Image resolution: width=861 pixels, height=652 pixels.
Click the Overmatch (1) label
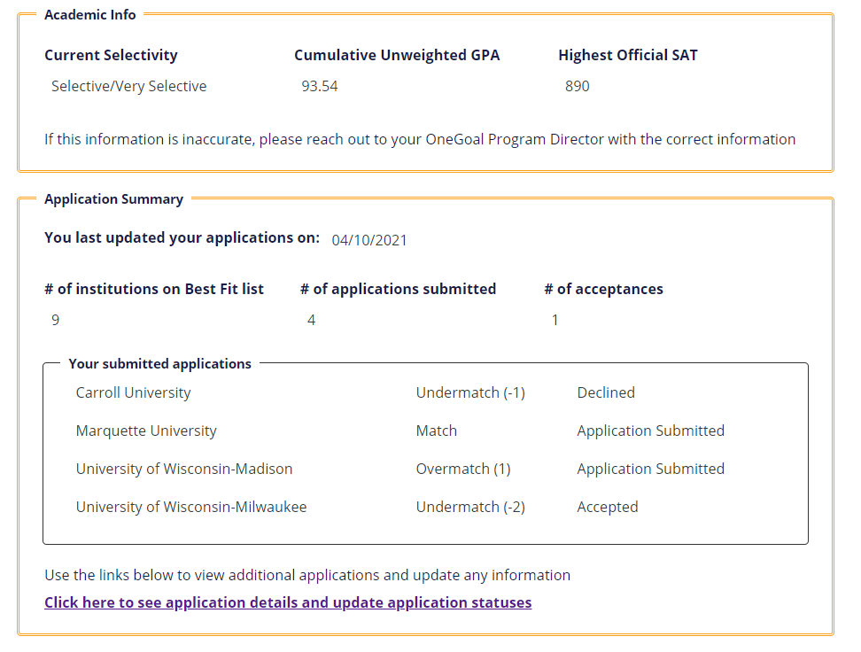463,469
